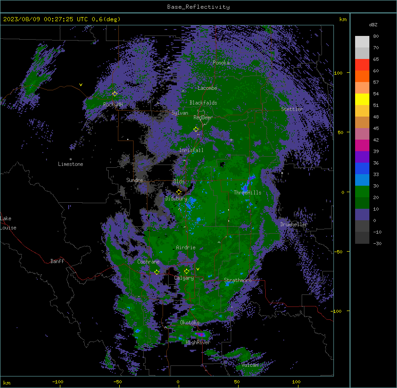Select the ThreeHills label
Screen dimensions: 397x388
click(x=247, y=193)
